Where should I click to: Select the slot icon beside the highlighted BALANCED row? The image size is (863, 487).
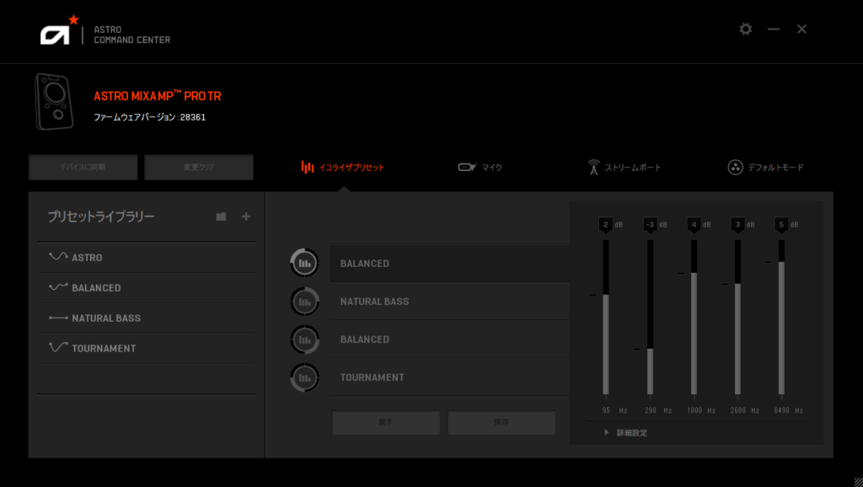[304, 263]
